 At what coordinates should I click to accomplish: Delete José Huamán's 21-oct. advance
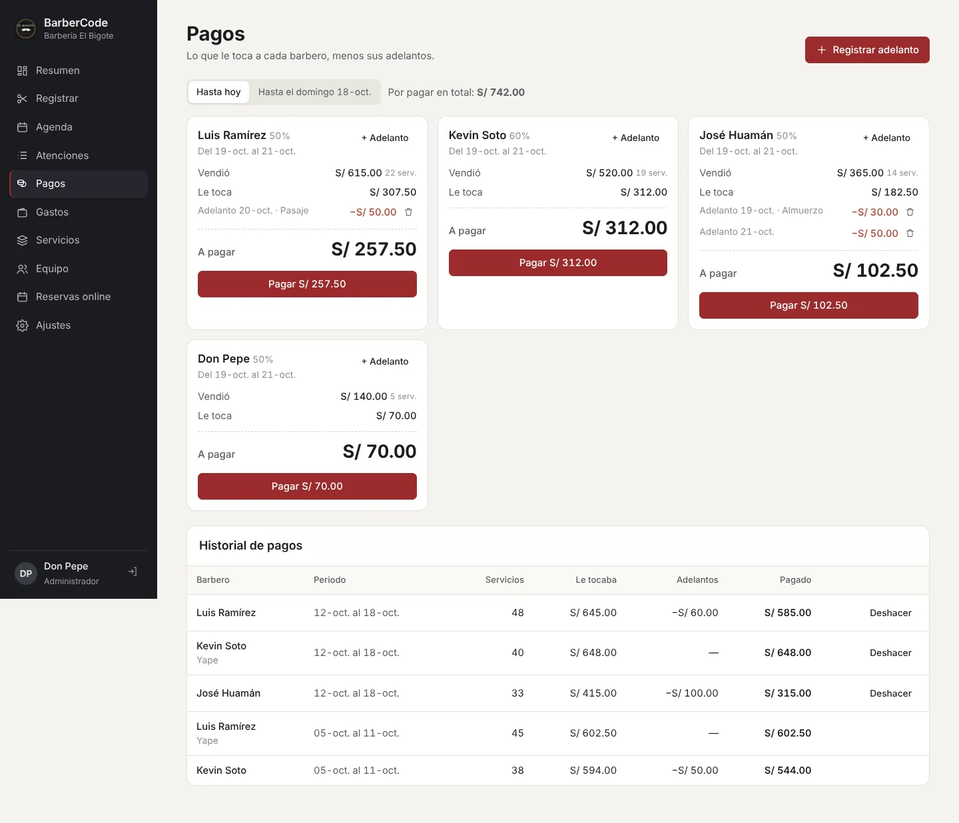point(910,234)
